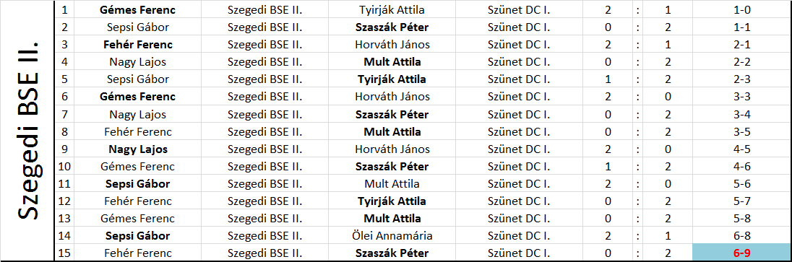This screenshot has width=792, height=262.
Task: Click Szaszák Péter in row 15
Action: point(392,253)
